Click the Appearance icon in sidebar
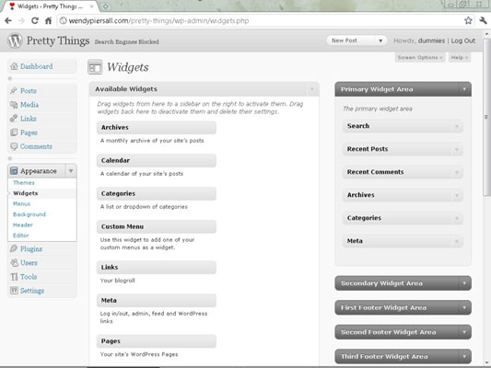 14,171
